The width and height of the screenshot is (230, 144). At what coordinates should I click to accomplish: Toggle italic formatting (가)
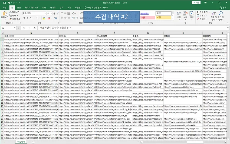pos(27,18)
